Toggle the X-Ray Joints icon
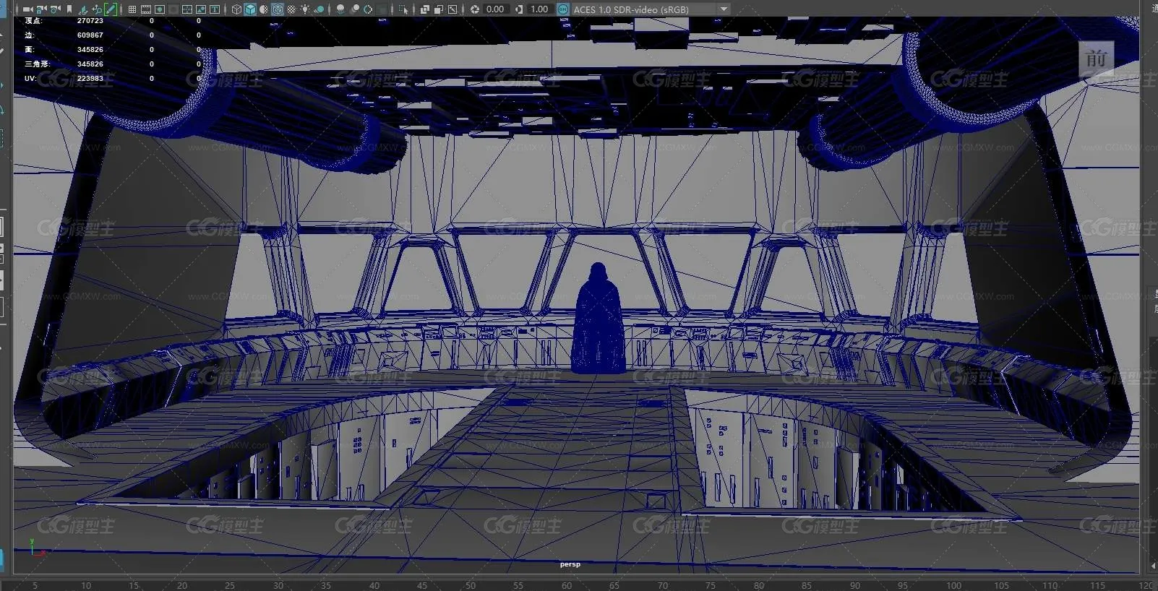Image resolution: width=1158 pixels, height=591 pixels. [x=453, y=9]
